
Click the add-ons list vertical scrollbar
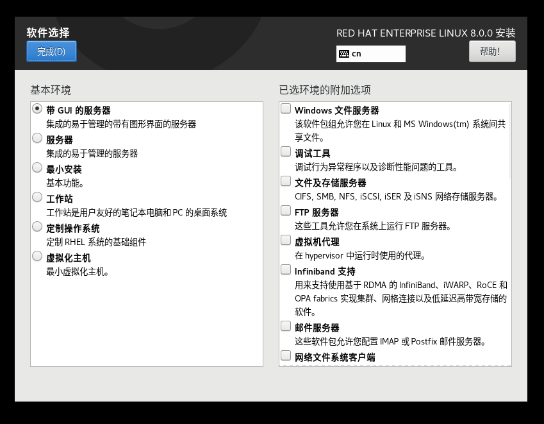[510, 141]
